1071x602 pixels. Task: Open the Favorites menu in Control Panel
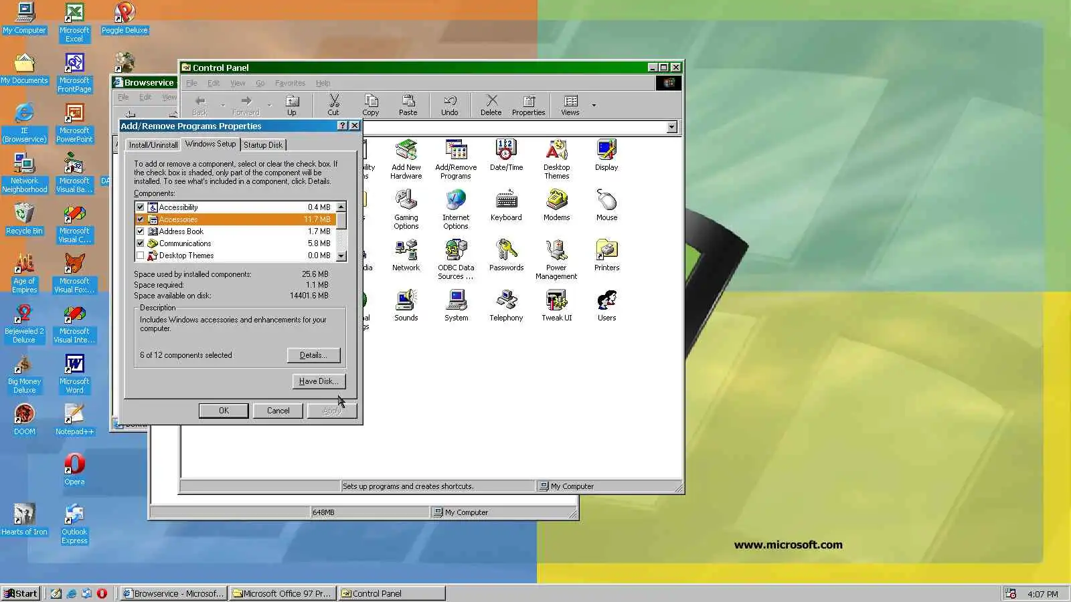(290, 83)
